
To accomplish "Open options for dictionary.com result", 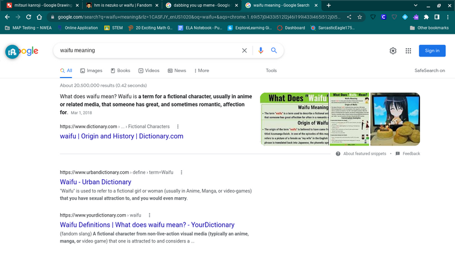I will (178, 126).
